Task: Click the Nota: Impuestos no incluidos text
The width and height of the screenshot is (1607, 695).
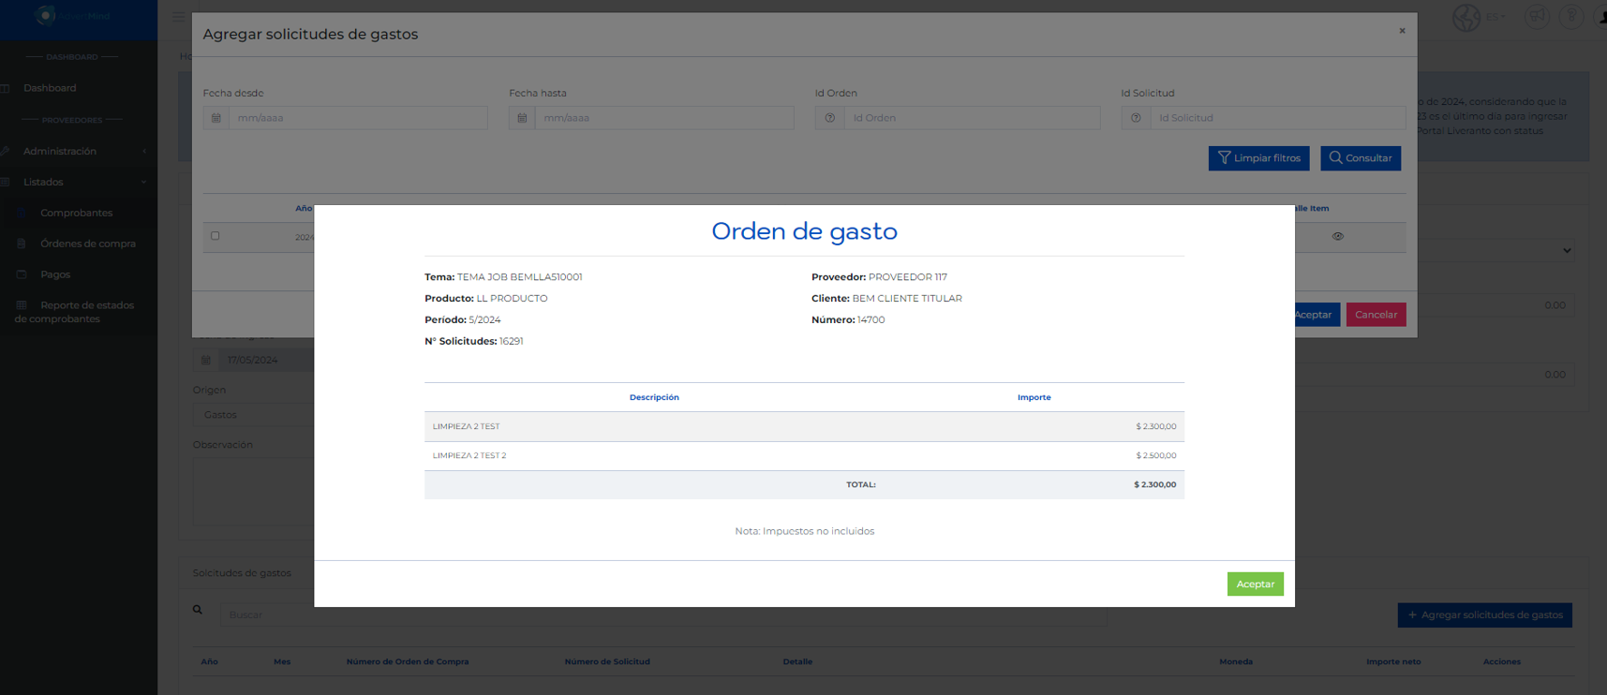Action: [x=804, y=531]
